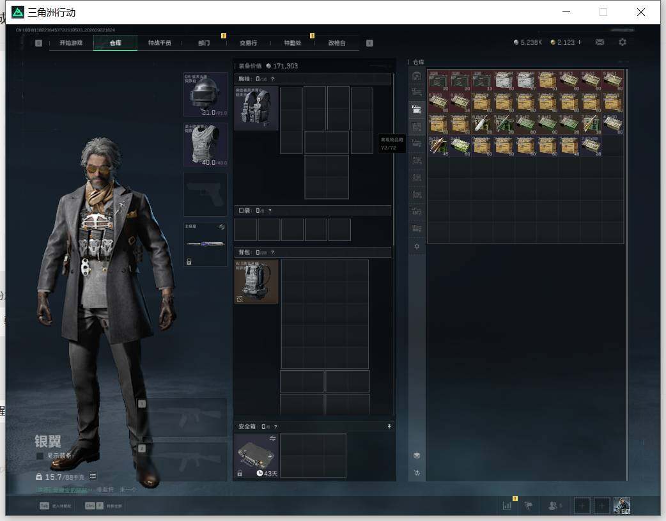The width and height of the screenshot is (666, 521).
Task: Select the first ammo box in storage
Action: 438,81
